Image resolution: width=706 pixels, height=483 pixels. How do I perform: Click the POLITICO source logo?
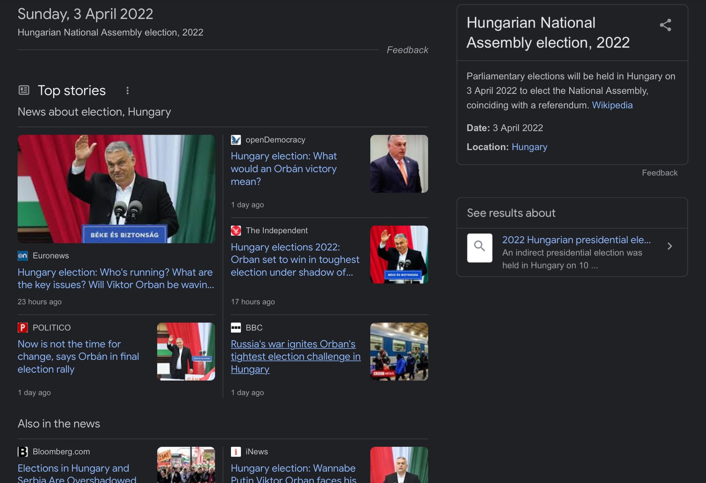(23, 328)
